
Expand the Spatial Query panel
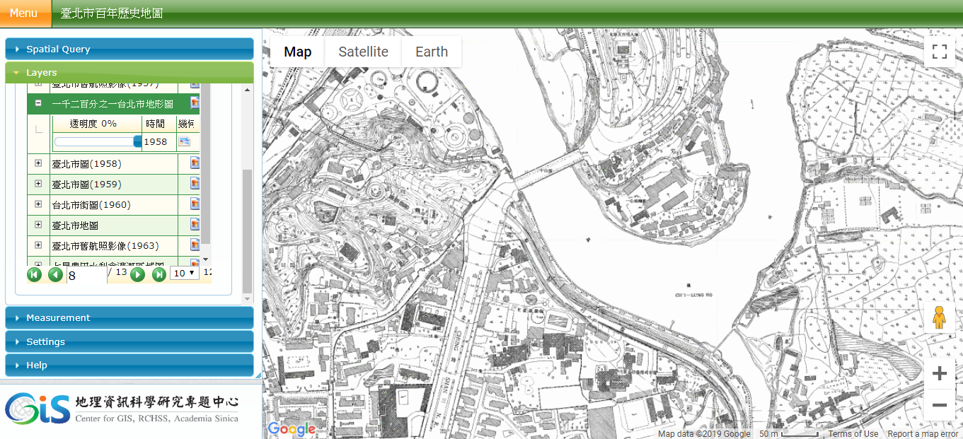pos(129,49)
